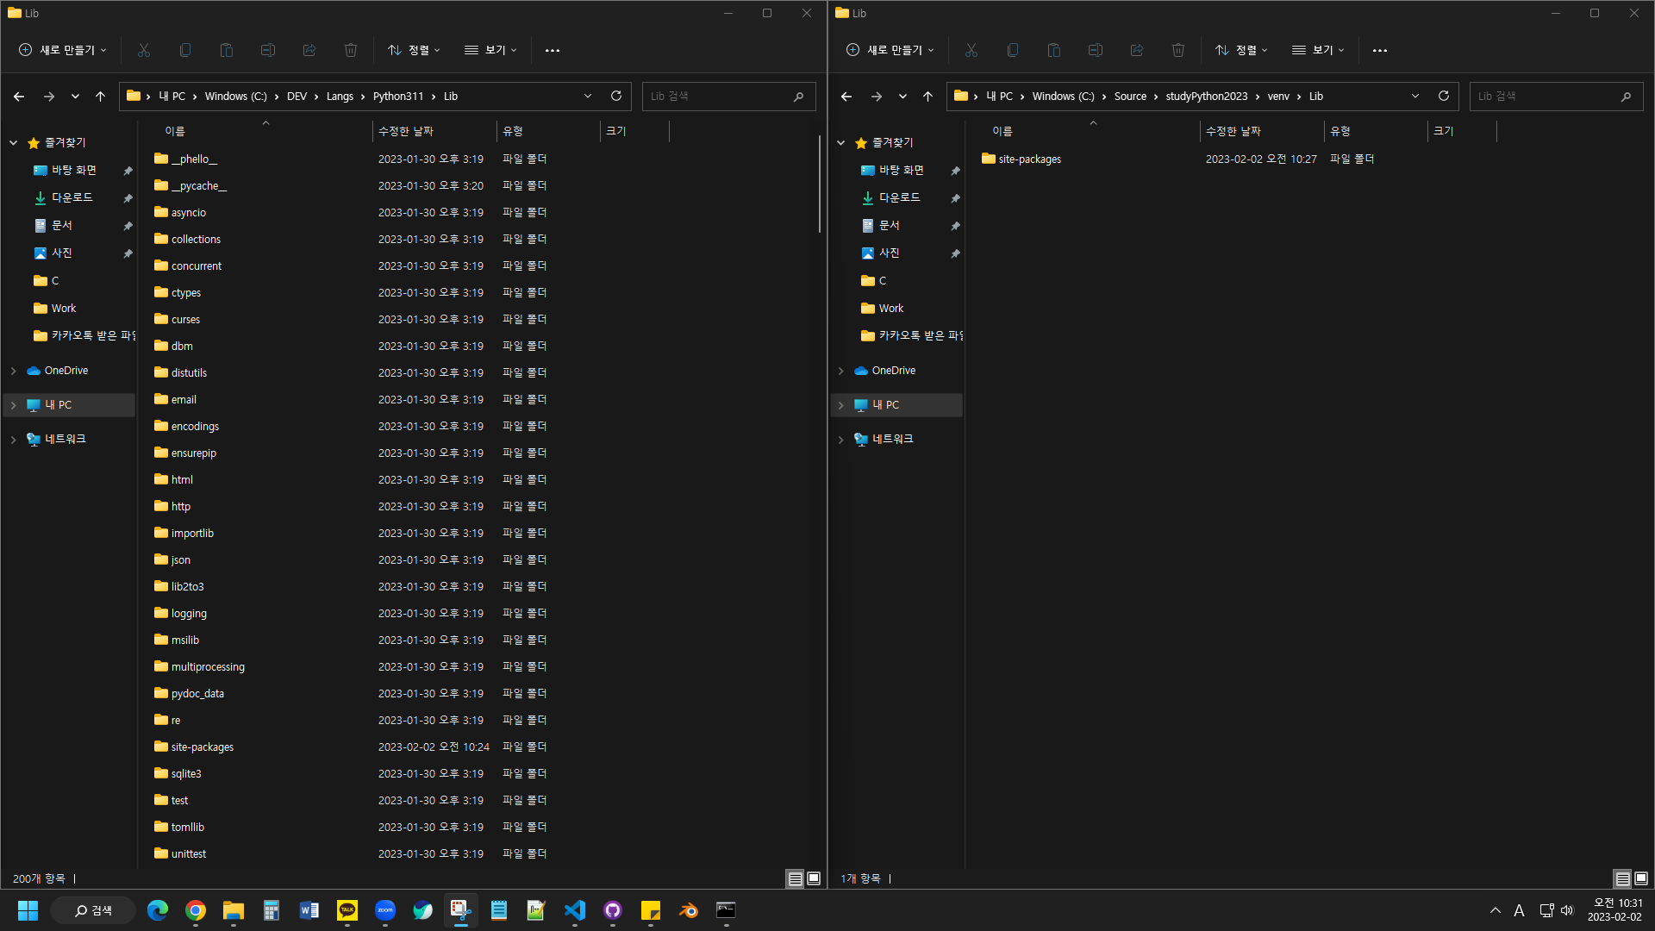
Task: Click the back arrow in left window
Action: click(19, 97)
